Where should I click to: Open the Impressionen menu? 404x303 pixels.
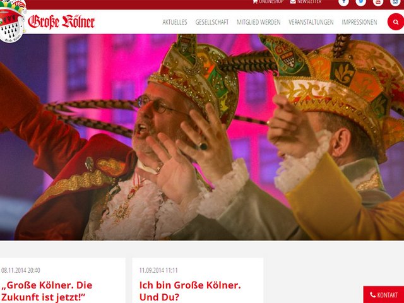[359, 22]
